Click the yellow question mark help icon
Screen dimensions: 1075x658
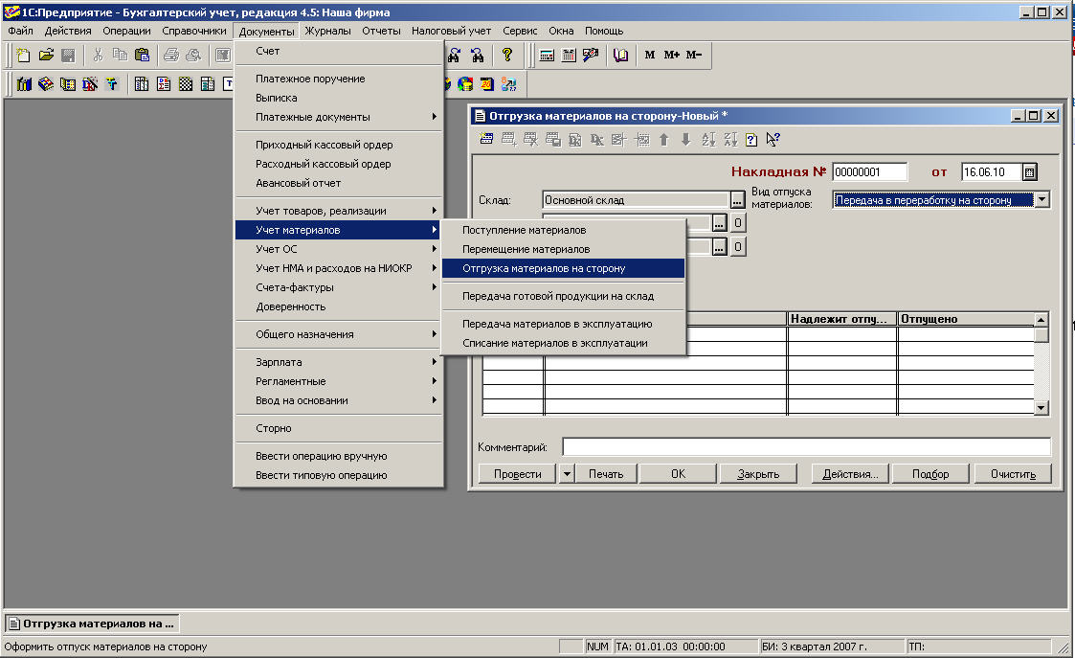tap(507, 56)
